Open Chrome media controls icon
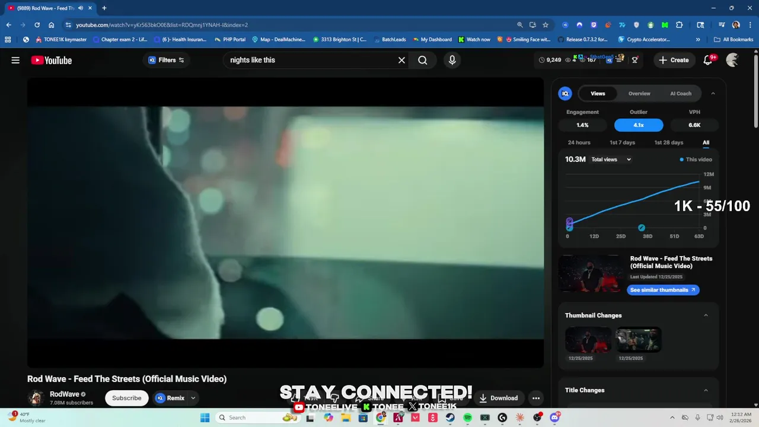Viewport: 759px width, 427px height. point(722,25)
